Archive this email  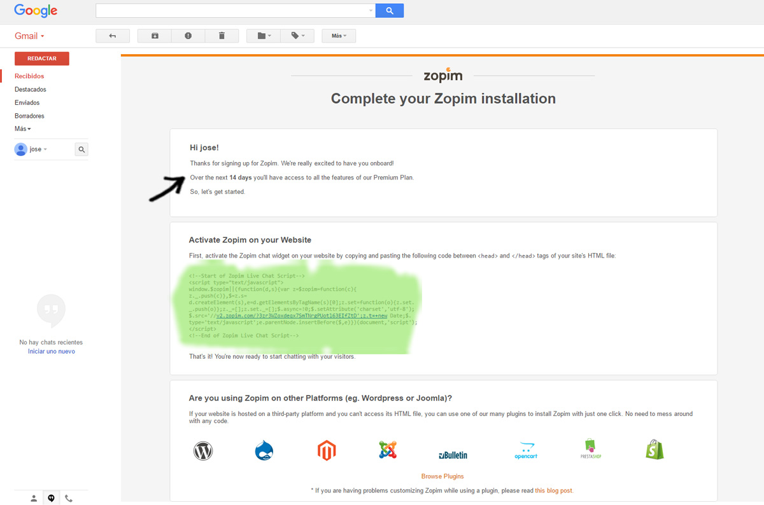(155, 36)
